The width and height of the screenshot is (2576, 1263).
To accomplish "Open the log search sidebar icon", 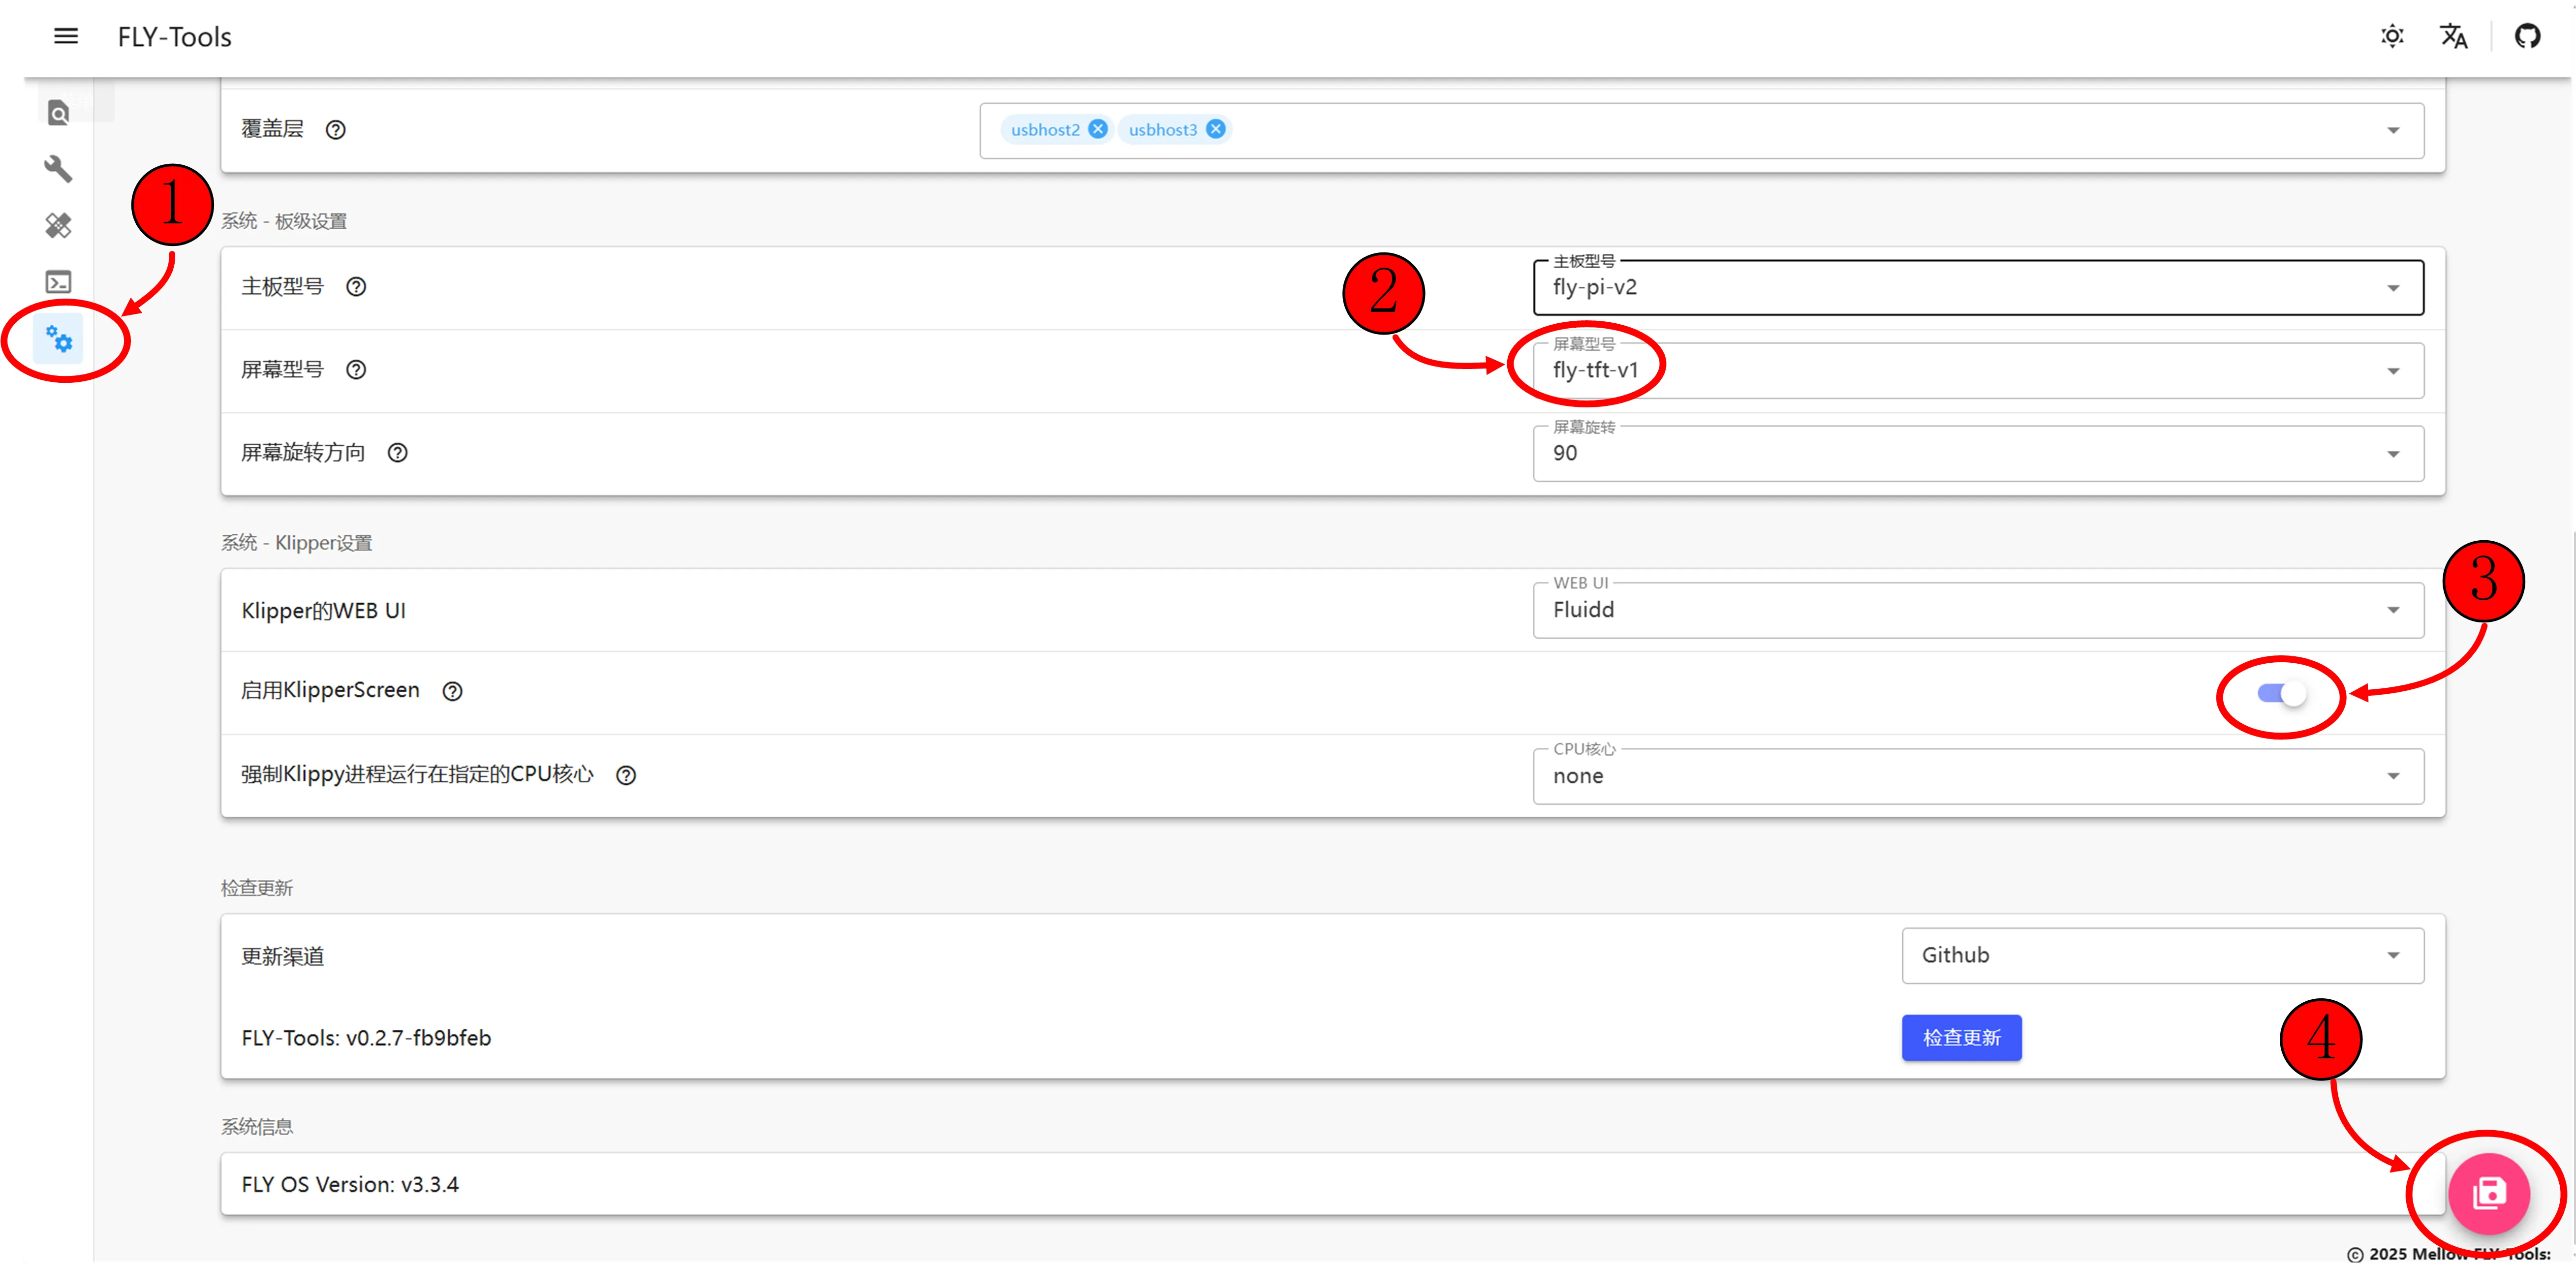I will pyautogui.click(x=58, y=113).
